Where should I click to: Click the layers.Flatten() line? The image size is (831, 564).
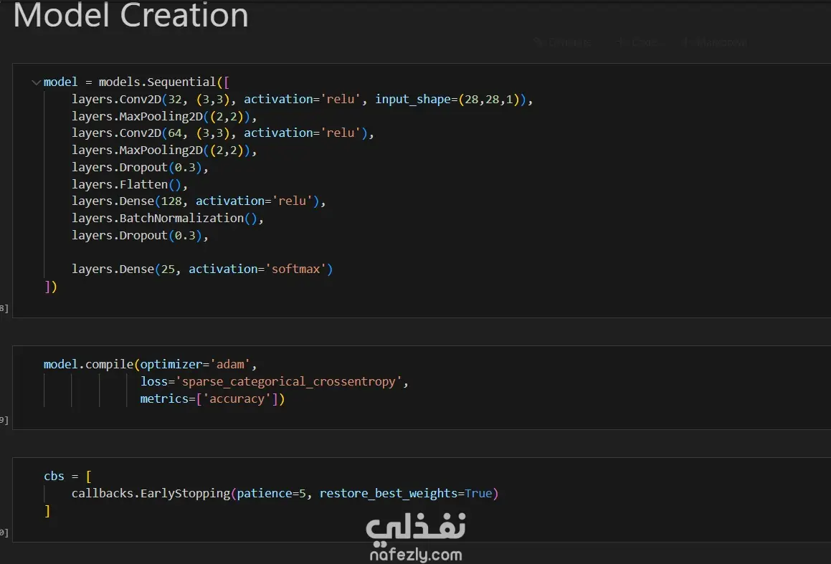click(x=129, y=184)
